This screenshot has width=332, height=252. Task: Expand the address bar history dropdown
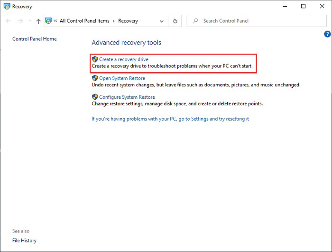162,21
